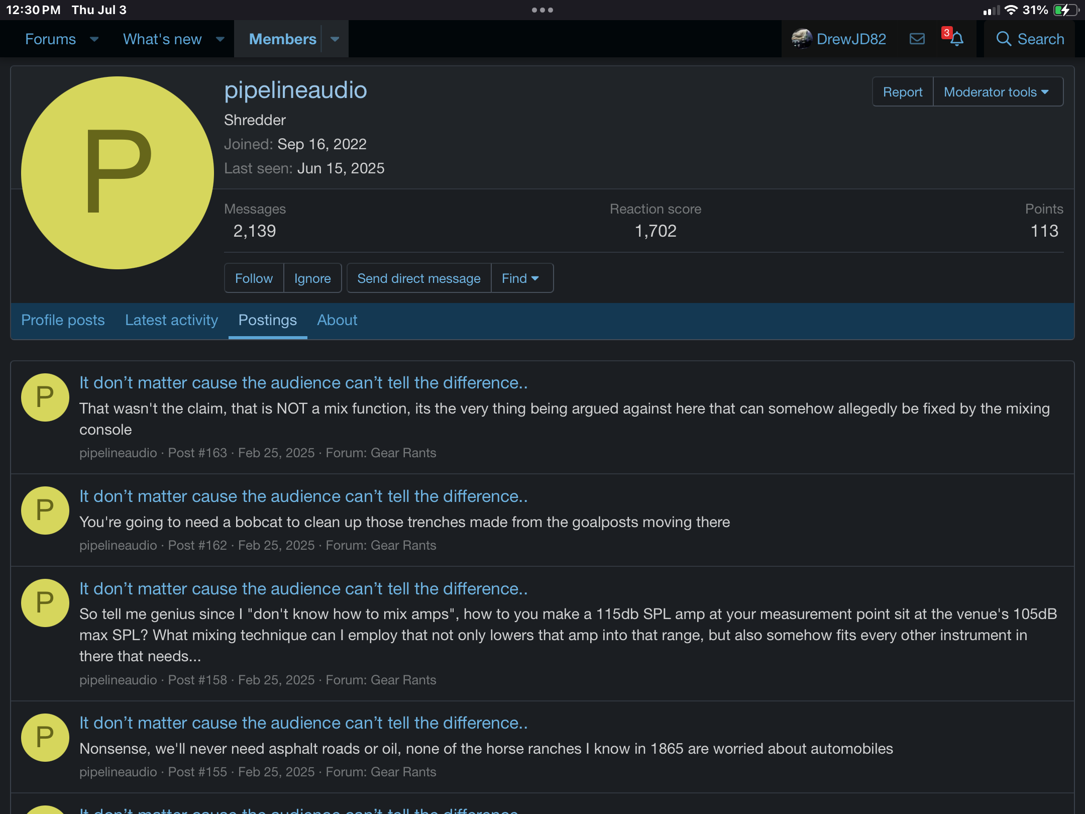Screen dimensions: 1085x814
Task: Expand the Forums dropdown arrow
Action: 94,39
